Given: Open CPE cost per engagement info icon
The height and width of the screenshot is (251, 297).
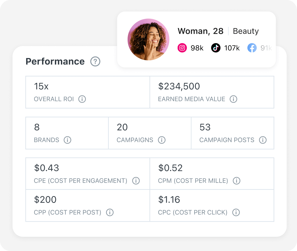Looking at the screenshot, I should (136, 181).
